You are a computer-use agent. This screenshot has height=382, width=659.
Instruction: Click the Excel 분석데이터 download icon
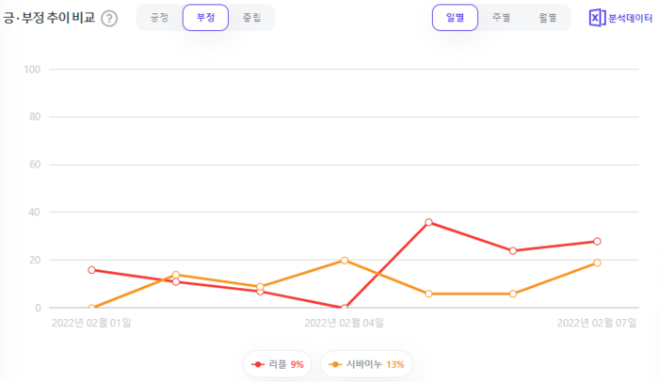click(597, 18)
